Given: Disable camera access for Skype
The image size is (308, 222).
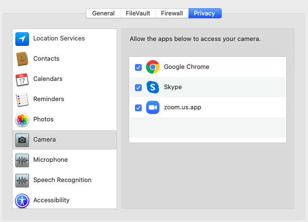Looking at the screenshot, I should (x=138, y=88).
